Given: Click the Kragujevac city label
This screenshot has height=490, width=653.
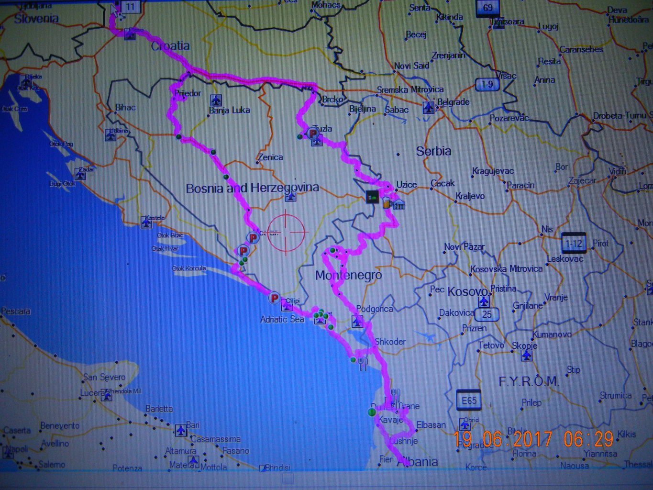Looking at the screenshot, I should [493, 171].
